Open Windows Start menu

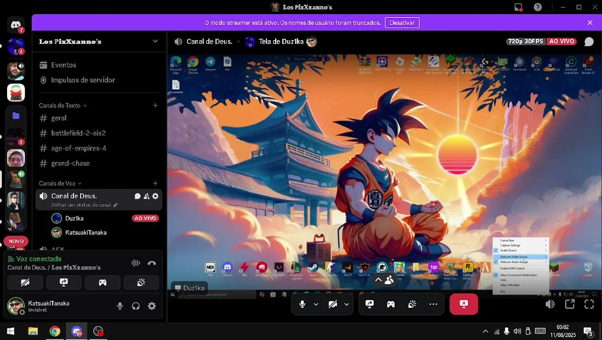10,331
